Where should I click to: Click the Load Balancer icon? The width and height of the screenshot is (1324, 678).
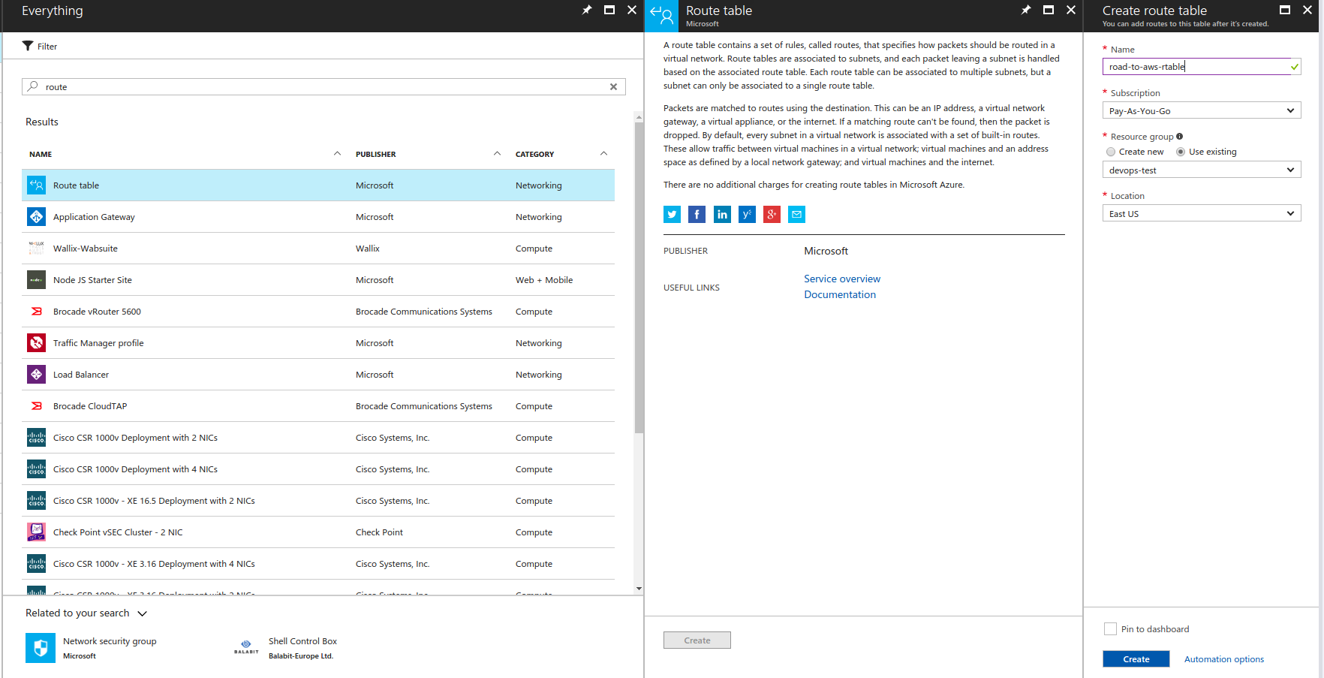pos(36,374)
